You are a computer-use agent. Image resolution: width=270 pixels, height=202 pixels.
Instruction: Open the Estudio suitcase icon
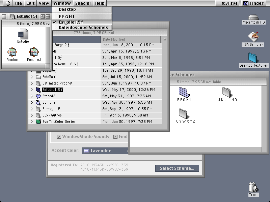tap(23, 34)
